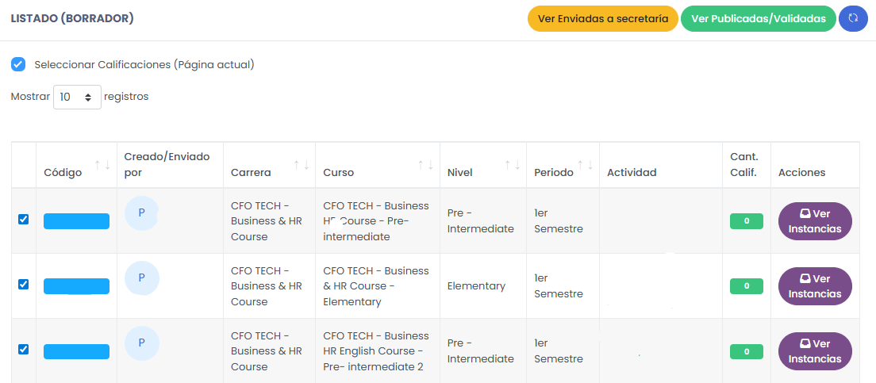Click 'Ver Instancias' in first row
The height and width of the screenshot is (383, 876).
(x=815, y=221)
